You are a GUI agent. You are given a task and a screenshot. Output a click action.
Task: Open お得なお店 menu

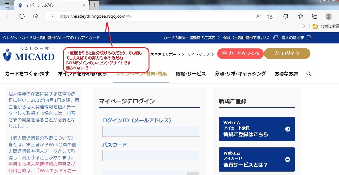(x=286, y=74)
